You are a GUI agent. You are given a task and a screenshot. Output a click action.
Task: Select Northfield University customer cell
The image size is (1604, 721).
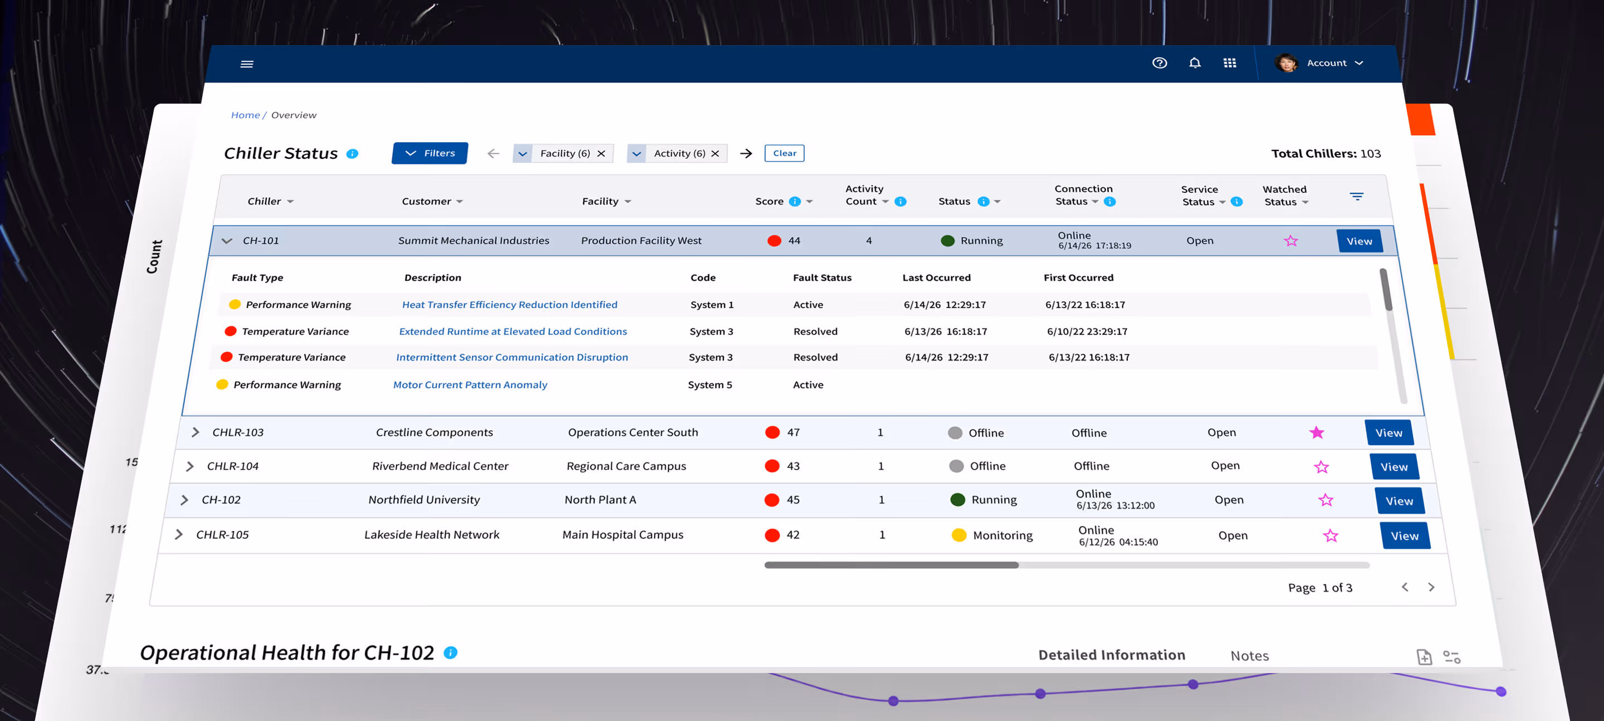[x=423, y=500]
